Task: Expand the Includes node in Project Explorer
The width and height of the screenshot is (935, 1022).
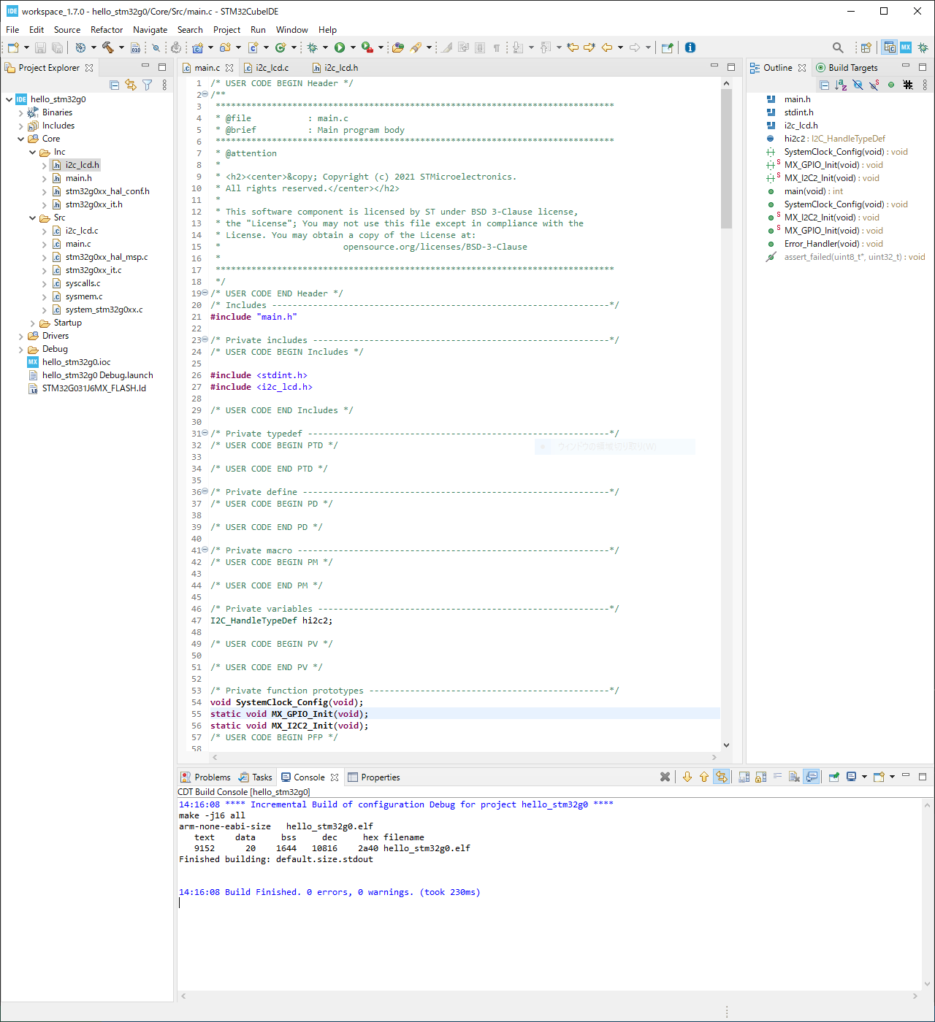Action: pos(20,126)
